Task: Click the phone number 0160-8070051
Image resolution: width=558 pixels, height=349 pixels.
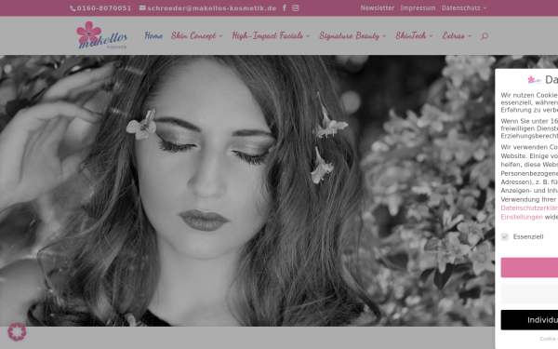Action: [100, 7]
